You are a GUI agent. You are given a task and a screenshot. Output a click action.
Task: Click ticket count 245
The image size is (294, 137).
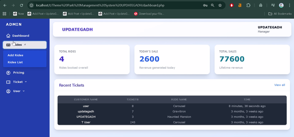(133, 122)
